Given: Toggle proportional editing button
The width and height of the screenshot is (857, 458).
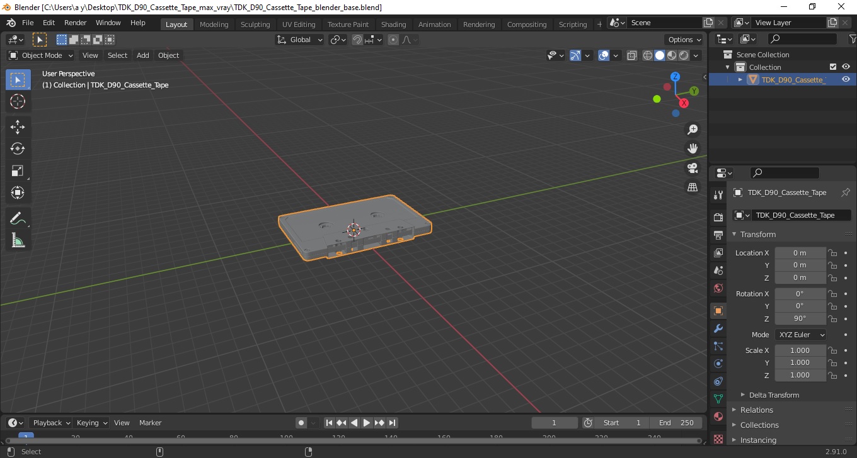Looking at the screenshot, I should (393, 40).
